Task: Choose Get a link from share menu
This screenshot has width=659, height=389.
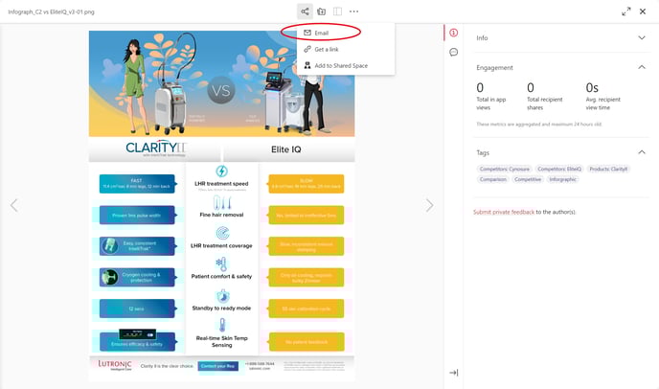Action: click(327, 49)
